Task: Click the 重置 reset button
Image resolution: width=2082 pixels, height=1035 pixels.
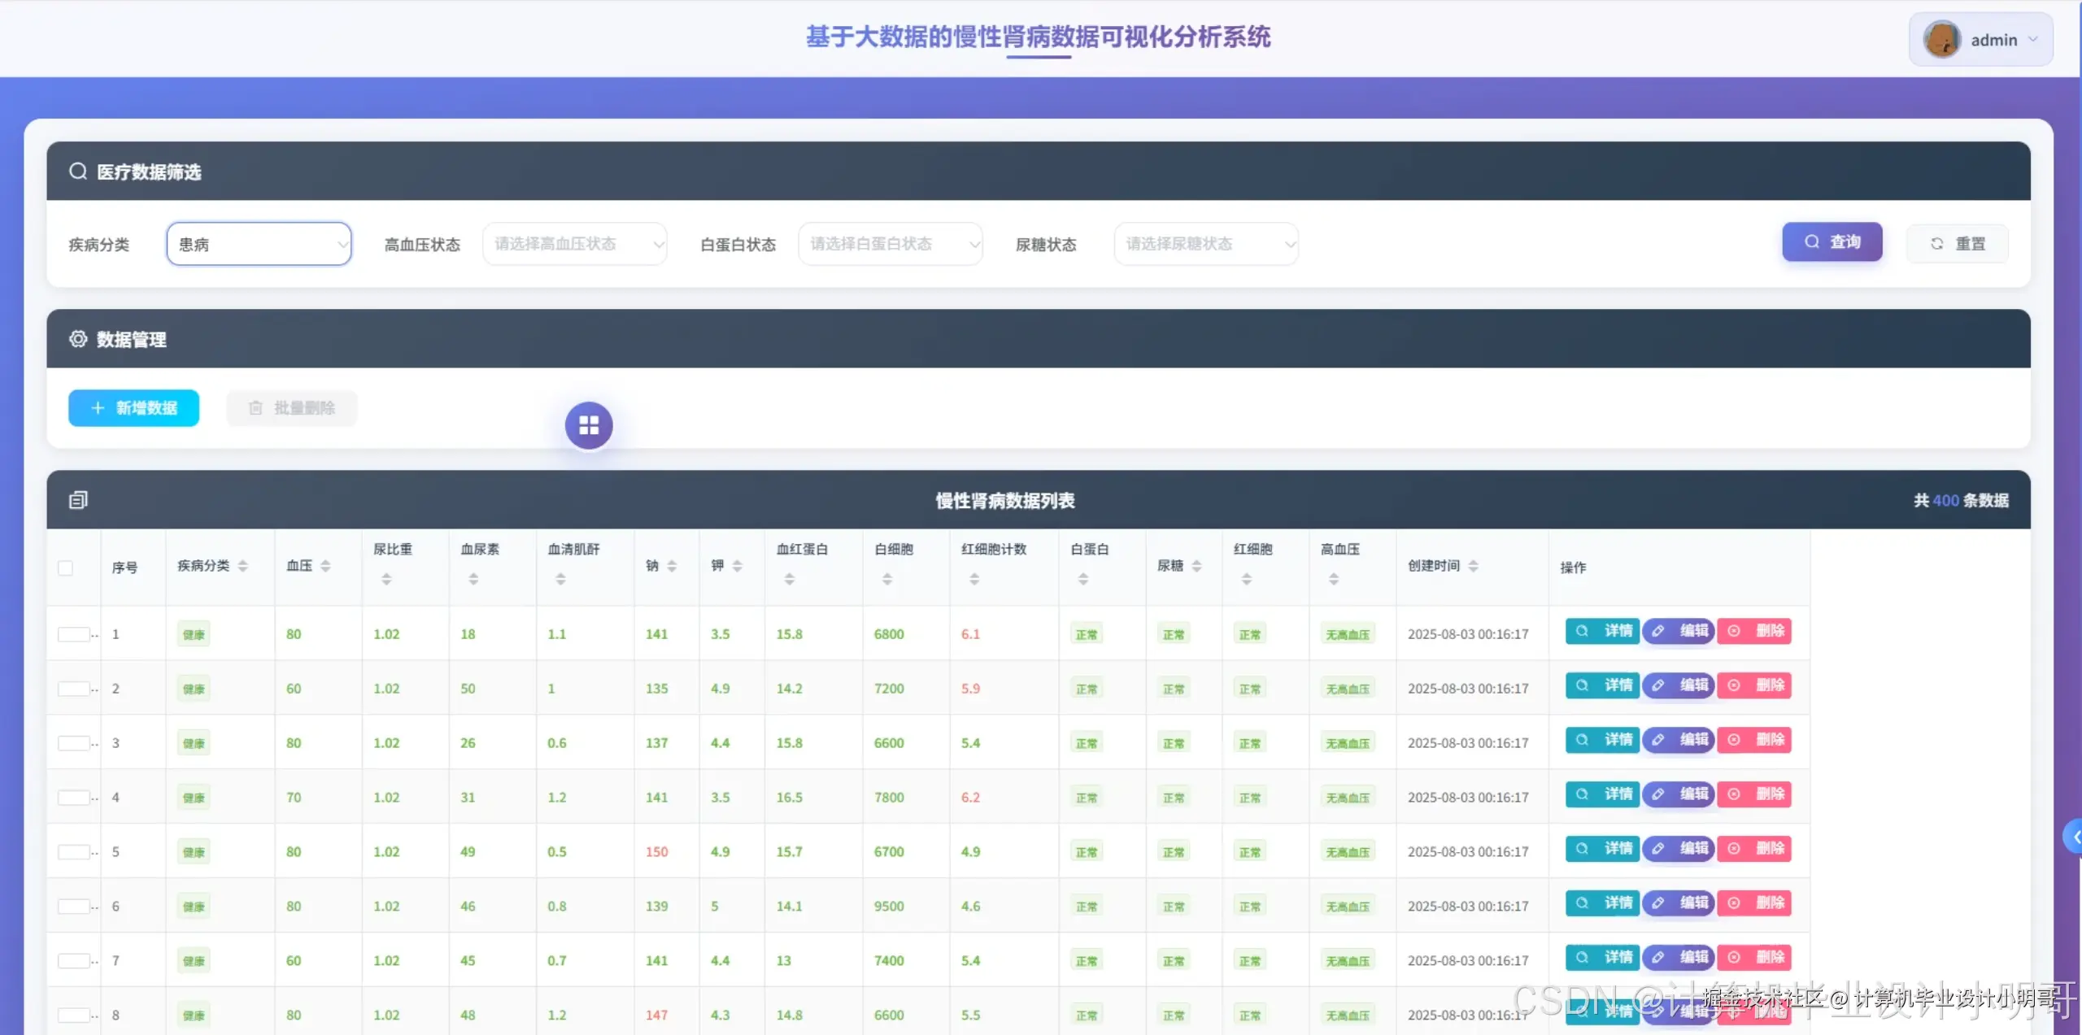Action: (x=1958, y=242)
